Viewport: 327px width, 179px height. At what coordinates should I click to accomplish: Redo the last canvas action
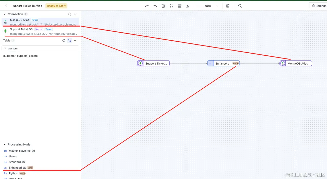(x=155, y=6)
